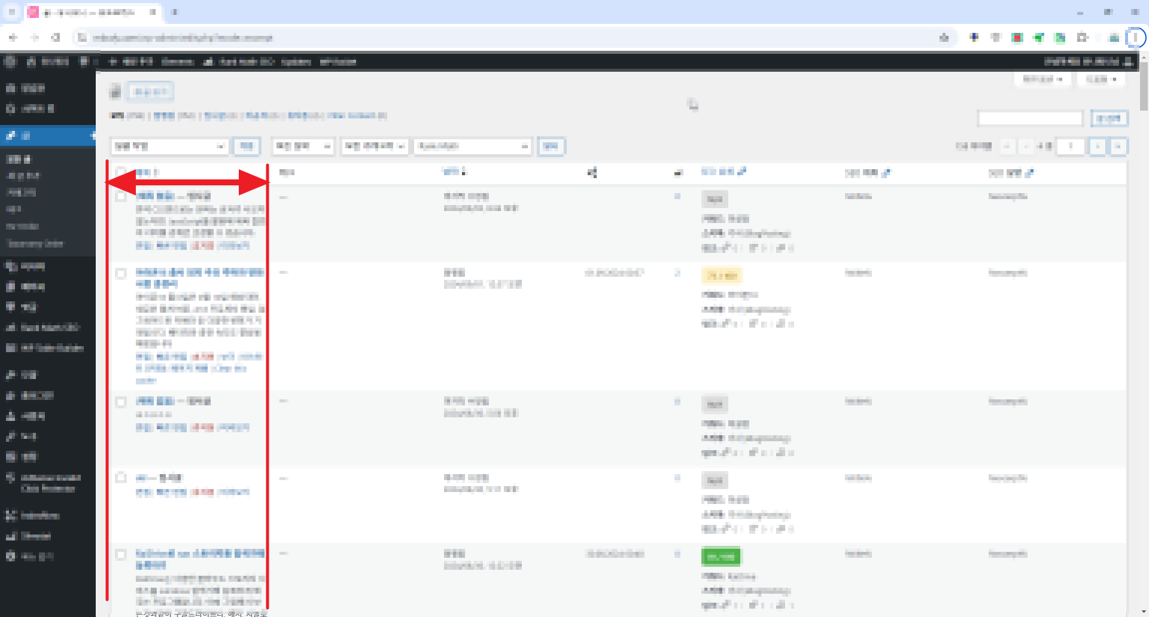Open the Pages sidebar item
1149x617 pixels.
point(48,286)
